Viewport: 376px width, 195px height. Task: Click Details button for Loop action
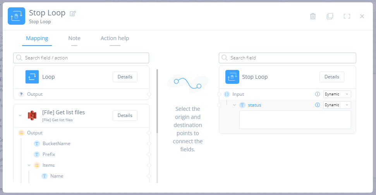tap(125, 77)
